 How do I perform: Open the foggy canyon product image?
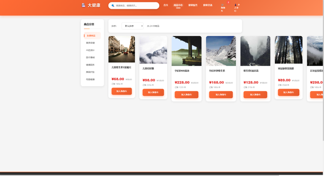tap(255, 51)
